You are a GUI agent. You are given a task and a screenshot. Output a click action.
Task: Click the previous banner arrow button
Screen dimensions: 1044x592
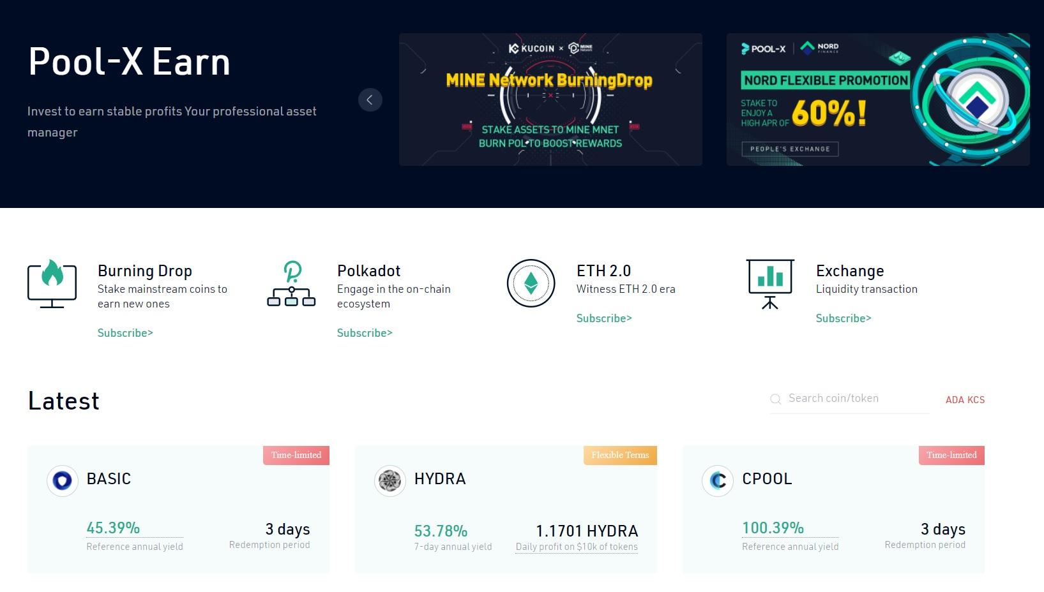(x=370, y=100)
